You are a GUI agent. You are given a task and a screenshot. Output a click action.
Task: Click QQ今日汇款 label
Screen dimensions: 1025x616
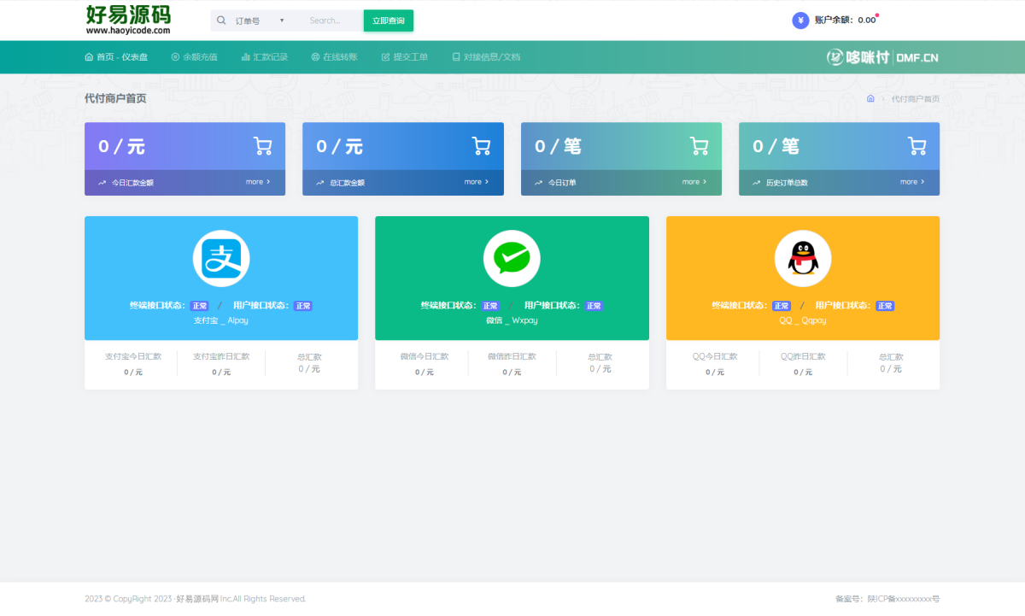(x=715, y=356)
